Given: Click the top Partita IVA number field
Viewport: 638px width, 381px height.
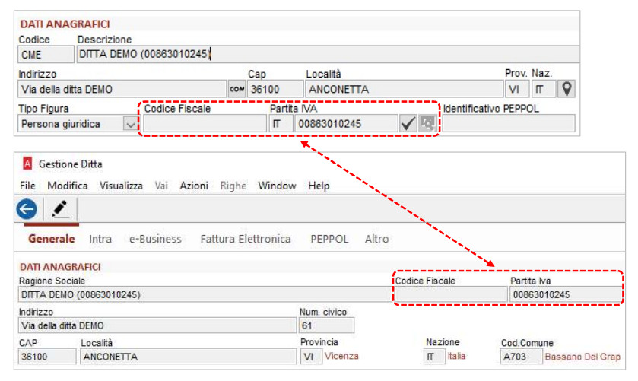Looking at the screenshot, I should (346, 123).
